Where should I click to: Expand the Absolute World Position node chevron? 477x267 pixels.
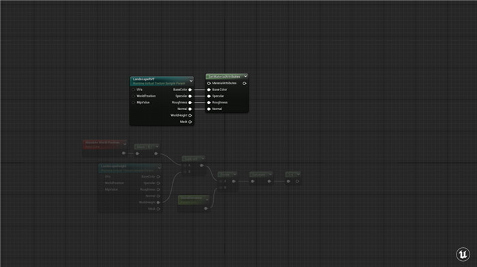coord(125,144)
